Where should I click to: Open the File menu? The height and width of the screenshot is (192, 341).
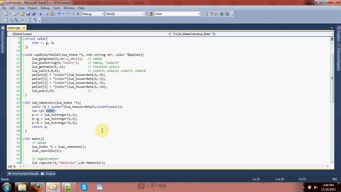tap(4, 8)
